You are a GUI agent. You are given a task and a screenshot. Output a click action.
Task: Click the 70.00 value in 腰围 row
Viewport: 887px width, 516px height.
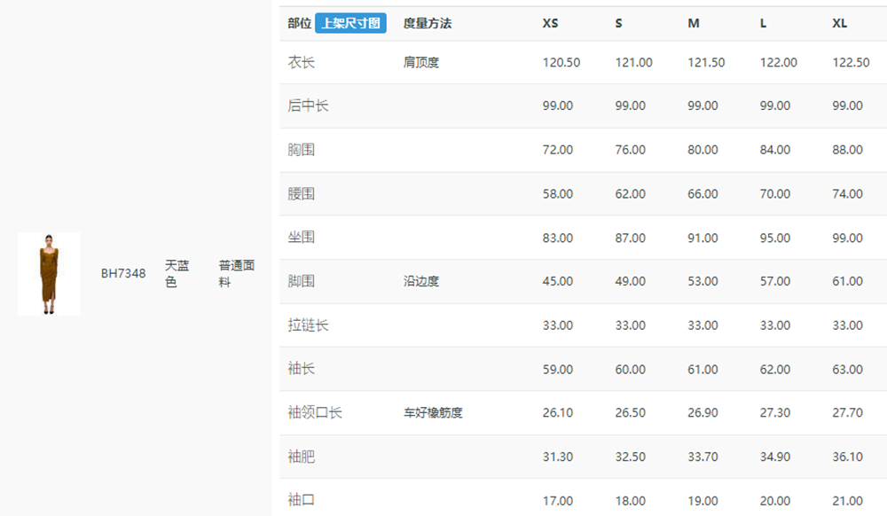(775, 194)
